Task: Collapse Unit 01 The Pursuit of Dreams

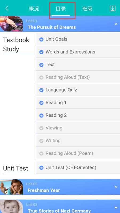Action: 116,24
